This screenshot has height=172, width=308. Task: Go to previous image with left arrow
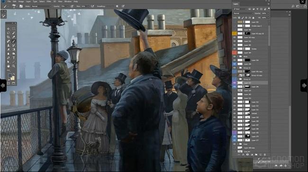3,86
